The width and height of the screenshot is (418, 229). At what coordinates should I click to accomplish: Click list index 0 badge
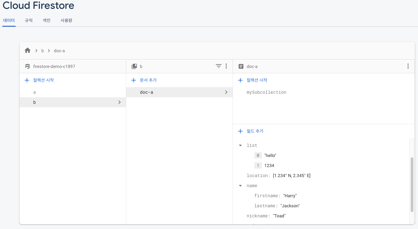point(258,155)
